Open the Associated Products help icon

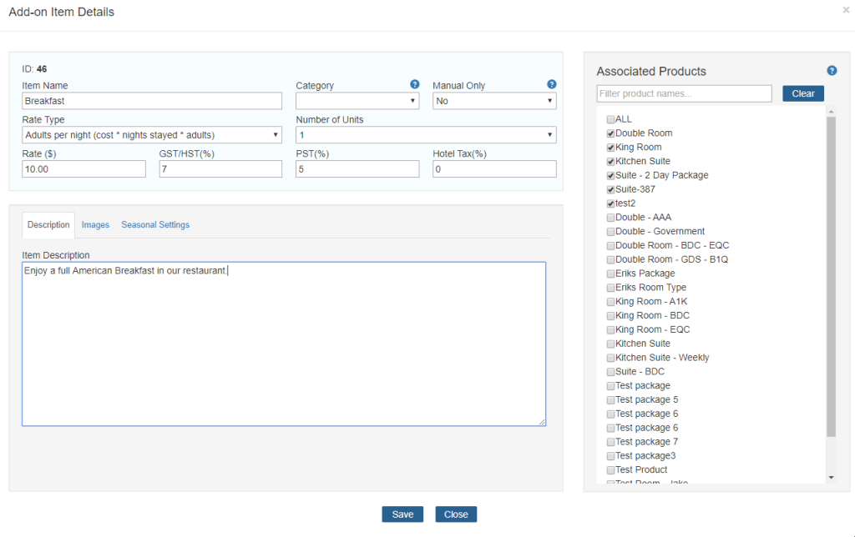point(832,71)
